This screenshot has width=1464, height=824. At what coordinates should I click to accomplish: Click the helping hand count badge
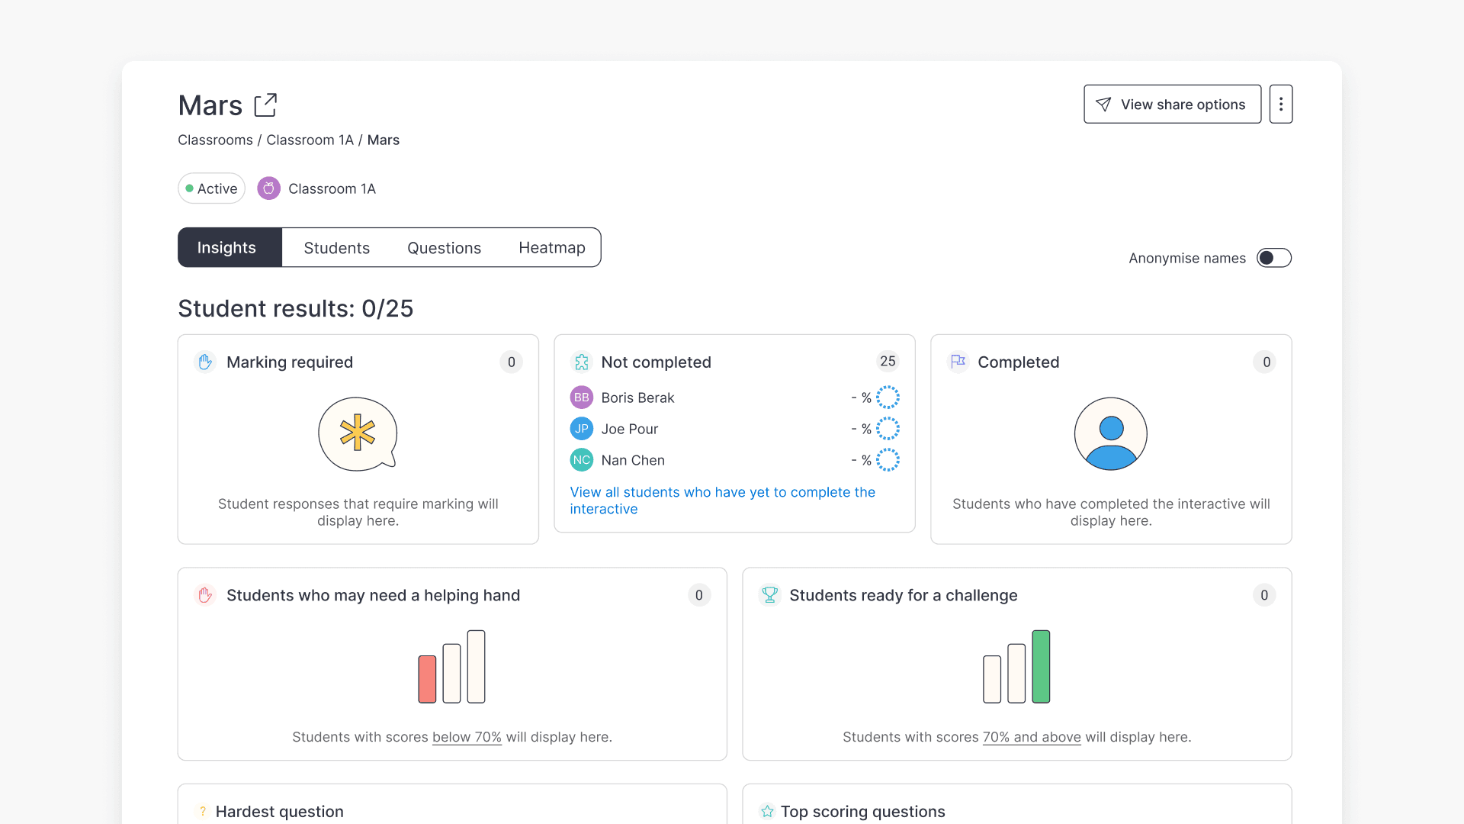point(698,595)
